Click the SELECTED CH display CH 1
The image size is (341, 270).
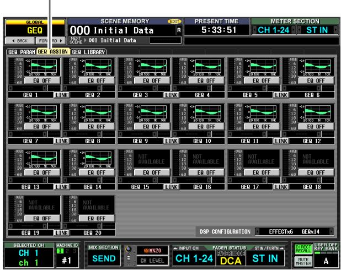coord(29,258)
